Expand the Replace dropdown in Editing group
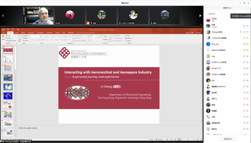The width and height of the screenshot is (251, 143). pyautogui.click(x=129, y=38)
